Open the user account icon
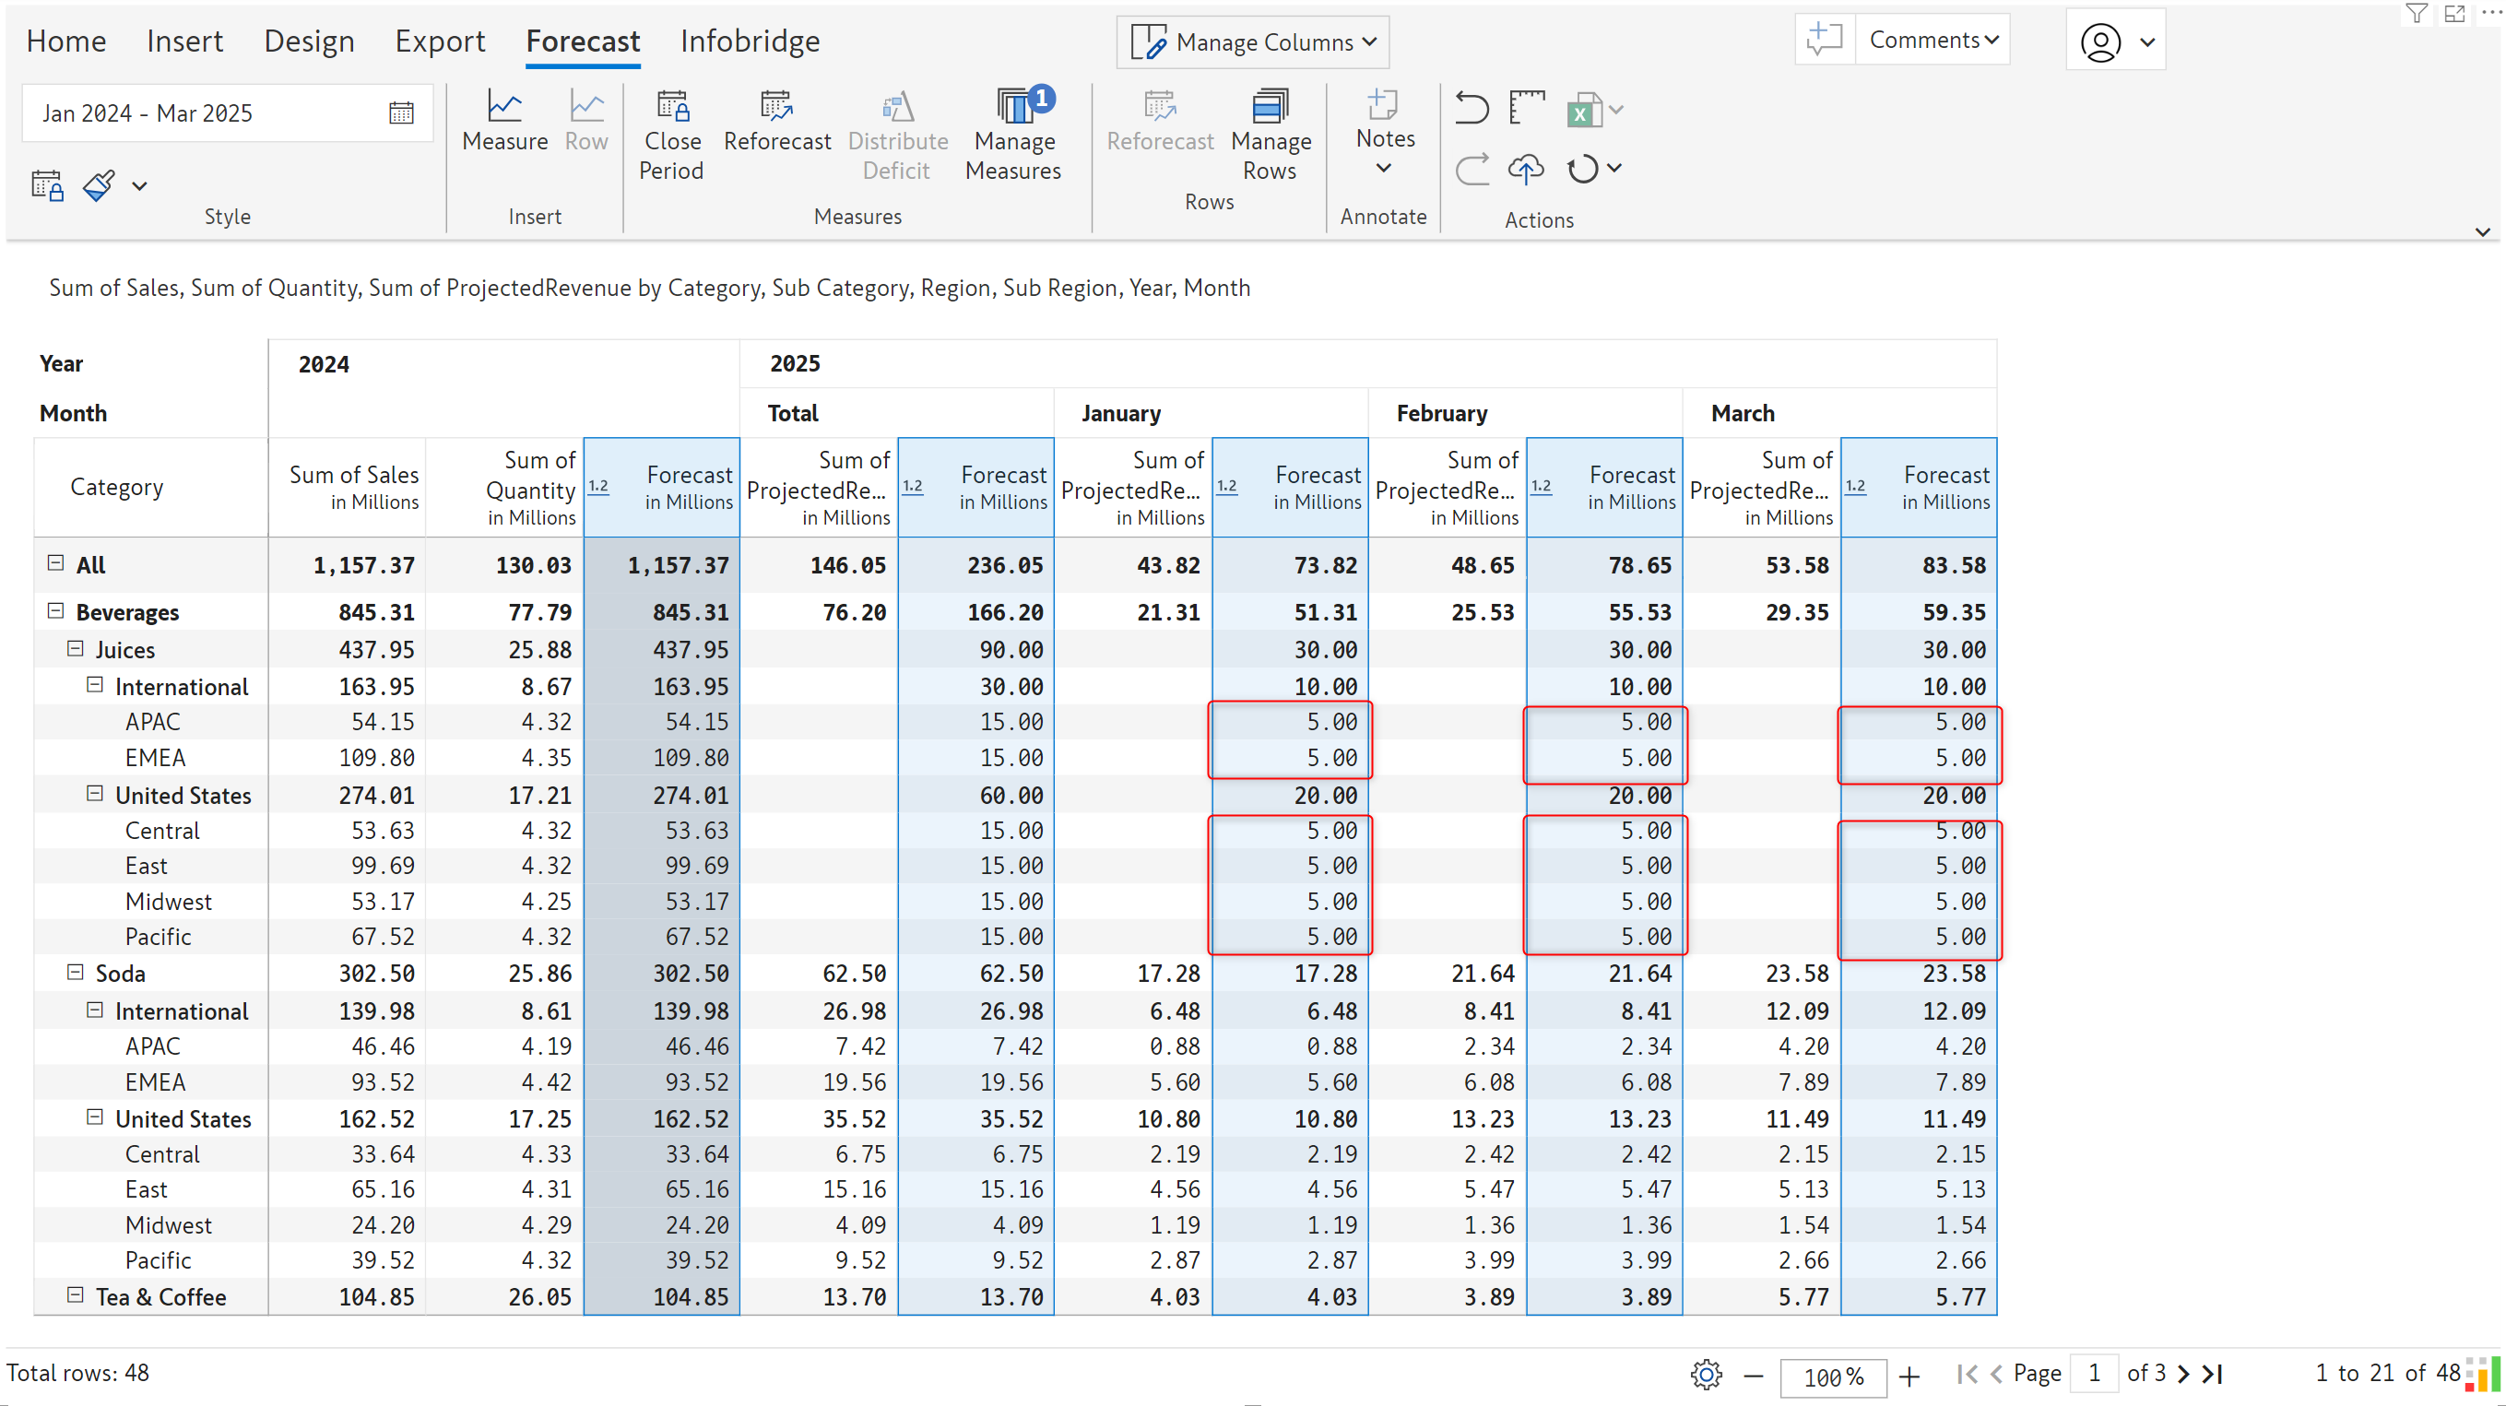Viewport: 2506px width, 1406px height. tap(2099, 41)
